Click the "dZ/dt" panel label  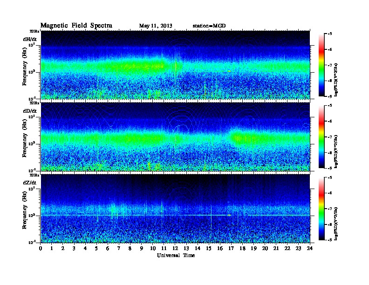point(30,183)
